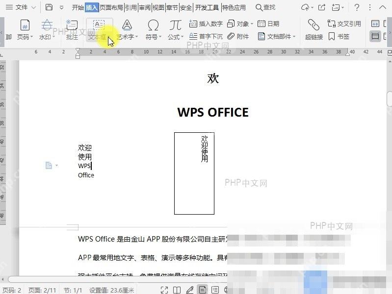Screen dimensions: 392x294
Task: Select the 插入 ribbon tab
Action: [92, 8]
